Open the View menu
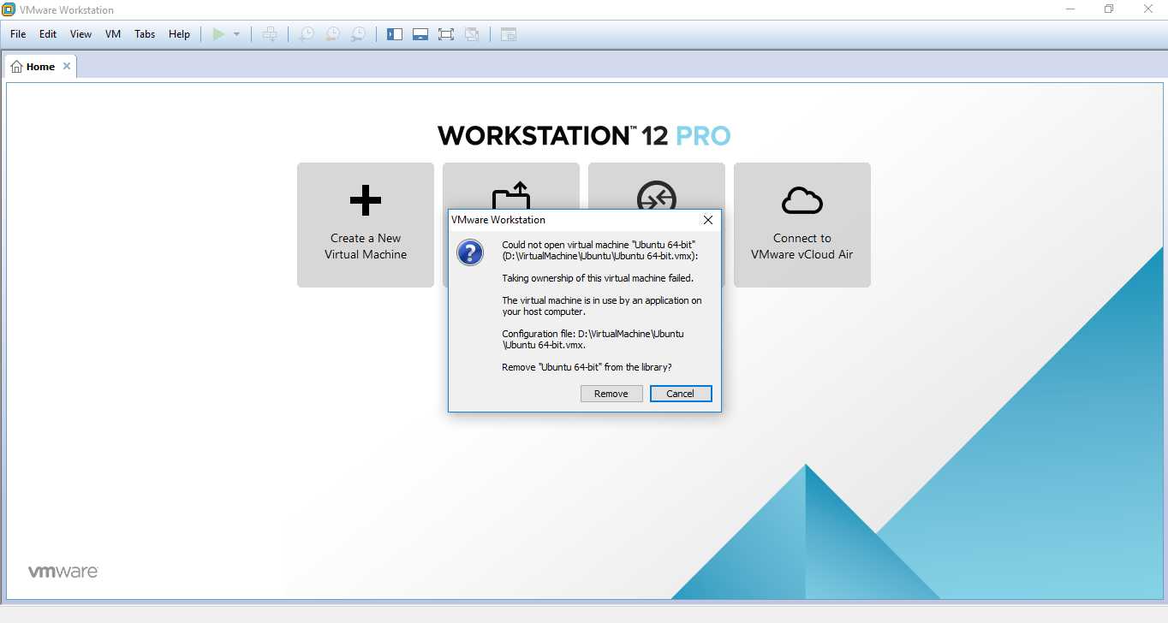The image size is (1168, 623). (80, 34)
